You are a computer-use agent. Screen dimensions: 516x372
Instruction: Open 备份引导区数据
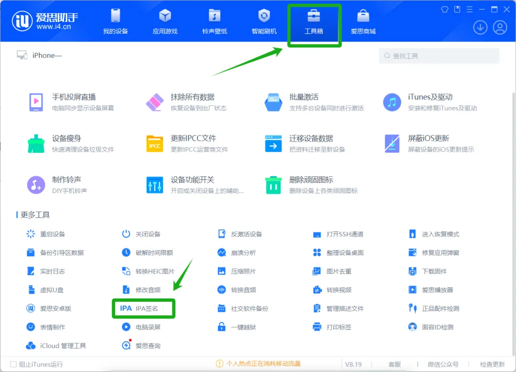click(55, 253)
